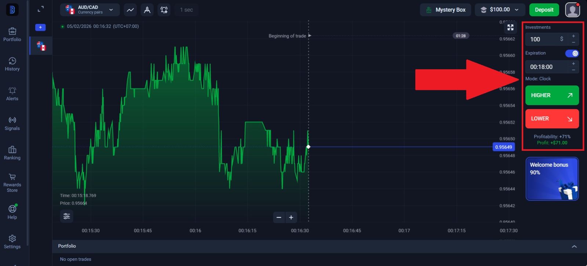Open the drawing tools compass icon
Viewport: 587px width, 266px height.
point(147,10)
